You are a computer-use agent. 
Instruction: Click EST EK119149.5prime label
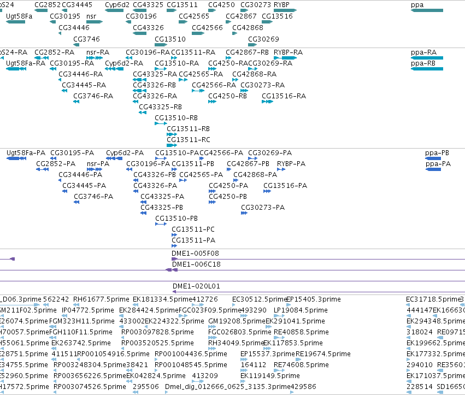(270, 376)
